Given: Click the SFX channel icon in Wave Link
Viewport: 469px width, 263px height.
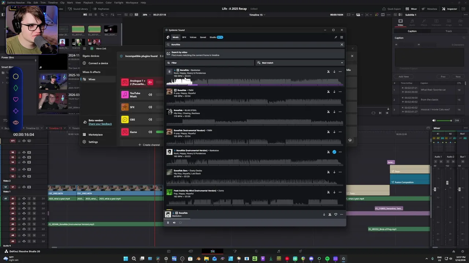Looking at the screenshot, I should click(125, 107).
